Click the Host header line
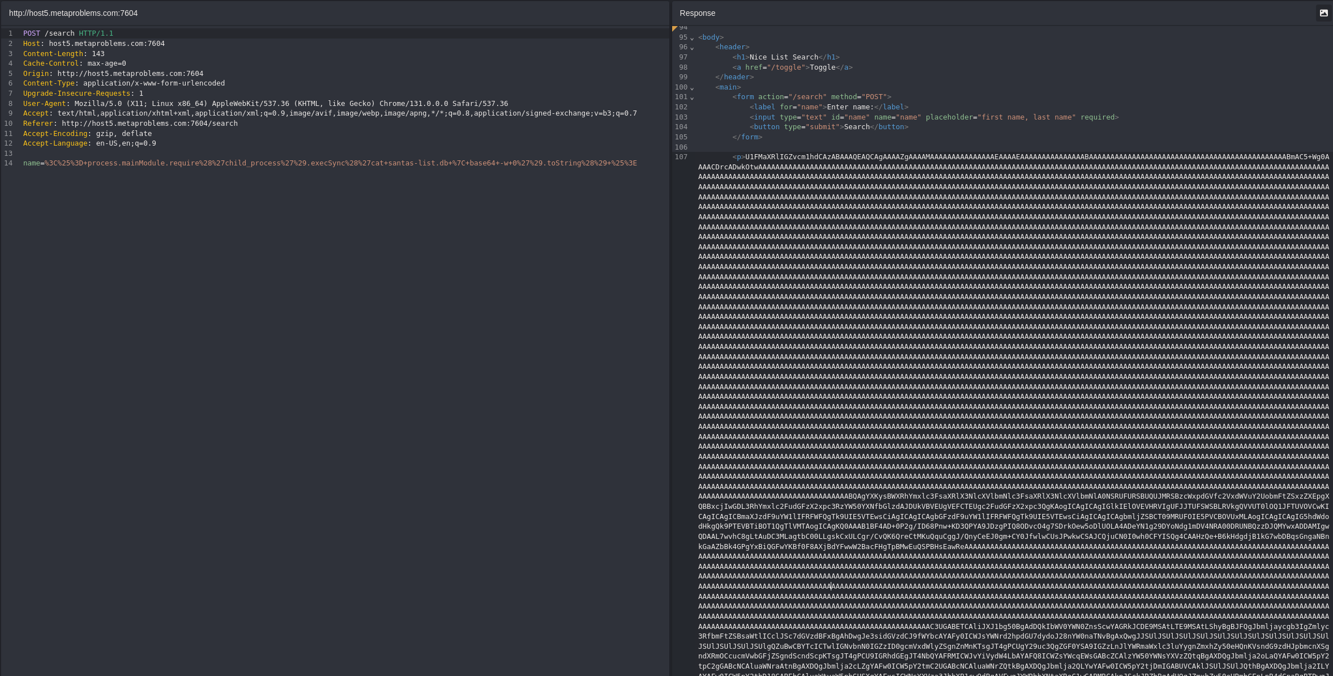Screen dimensions: 1333x676 (x=94, y=44)
